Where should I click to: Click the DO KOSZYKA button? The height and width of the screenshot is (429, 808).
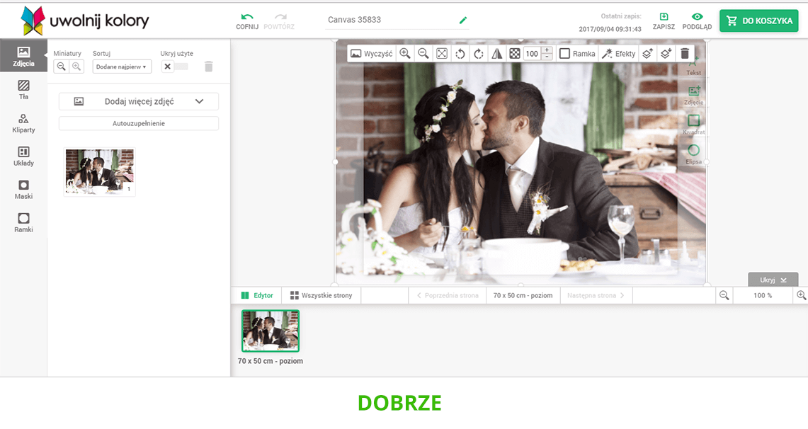758,21
